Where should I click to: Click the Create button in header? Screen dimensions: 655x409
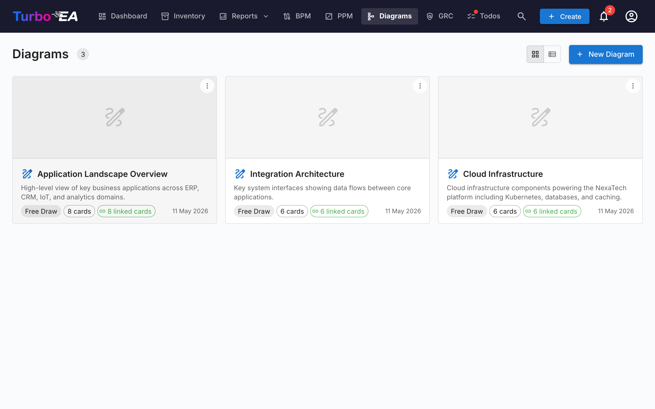[564, 16]
